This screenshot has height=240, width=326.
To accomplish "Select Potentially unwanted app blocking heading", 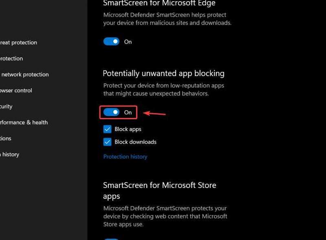I will pos(164,74).
